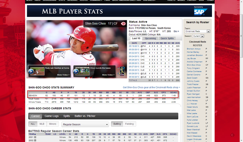Image resolution: width=243 pixels, height=142 pixels.
Task: Open Ryan Hanigan's roster link
Action: tap(193, 94)
